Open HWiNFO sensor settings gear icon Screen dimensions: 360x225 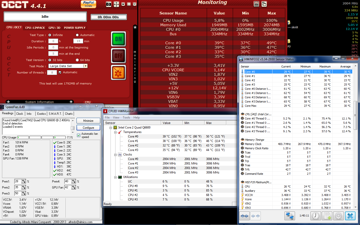pyautogui.click(x=338, y=216)
